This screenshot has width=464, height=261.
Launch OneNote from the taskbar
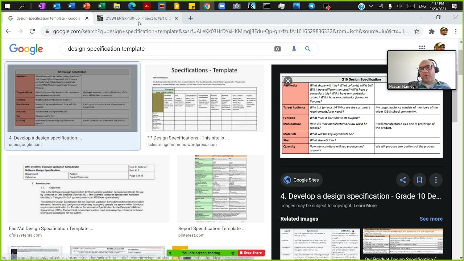[x=42, y=6]
